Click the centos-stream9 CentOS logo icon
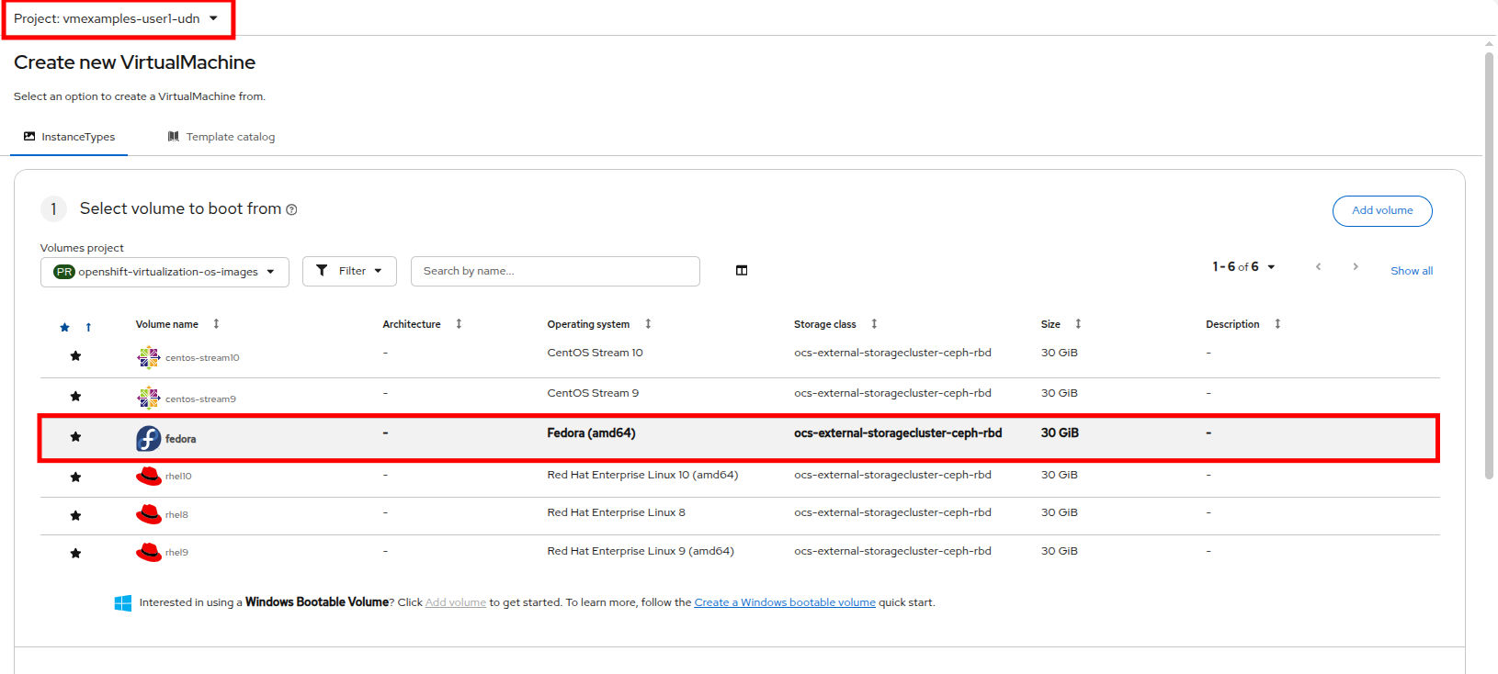 pos(148,398)
